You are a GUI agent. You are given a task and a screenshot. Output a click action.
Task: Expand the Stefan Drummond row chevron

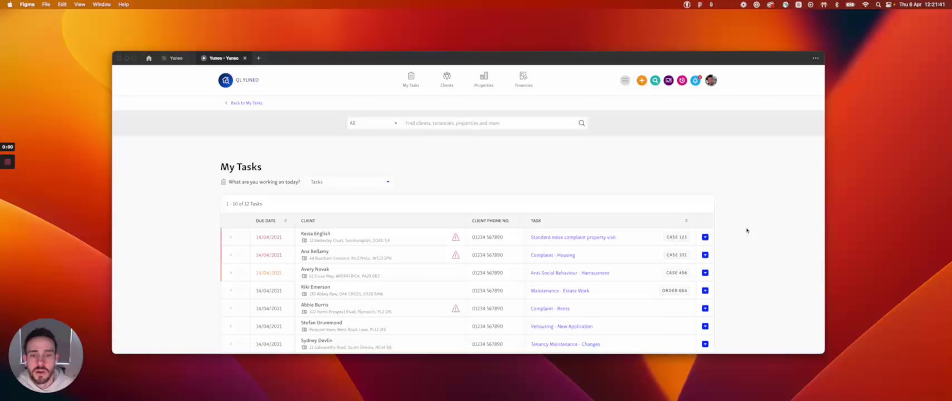point(231,326)
